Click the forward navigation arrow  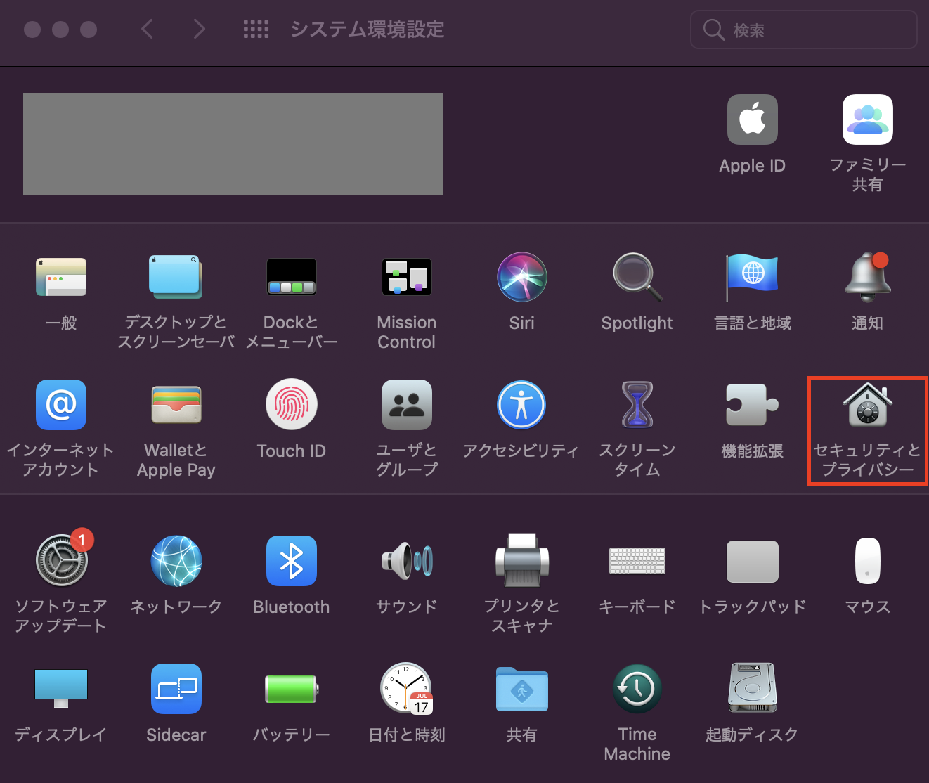(x=199, y=29)
